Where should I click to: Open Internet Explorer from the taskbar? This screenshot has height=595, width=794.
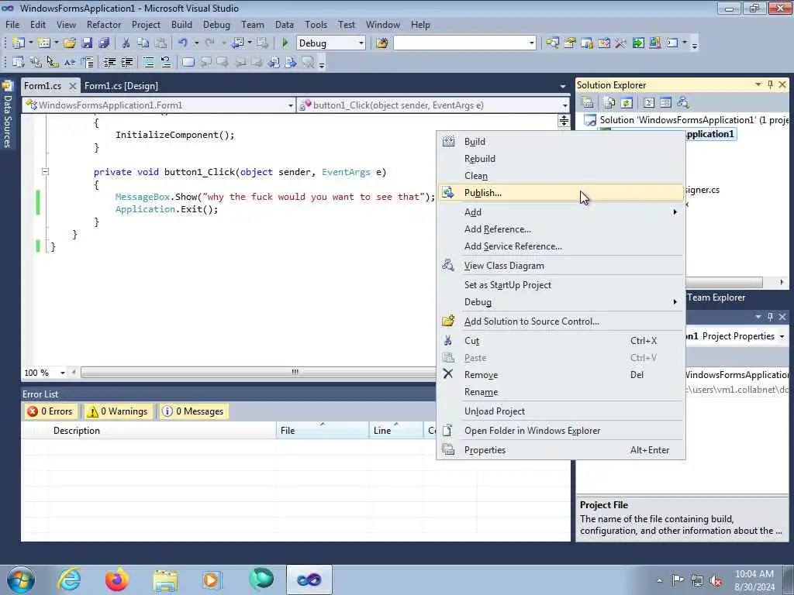tap(69, 580)
